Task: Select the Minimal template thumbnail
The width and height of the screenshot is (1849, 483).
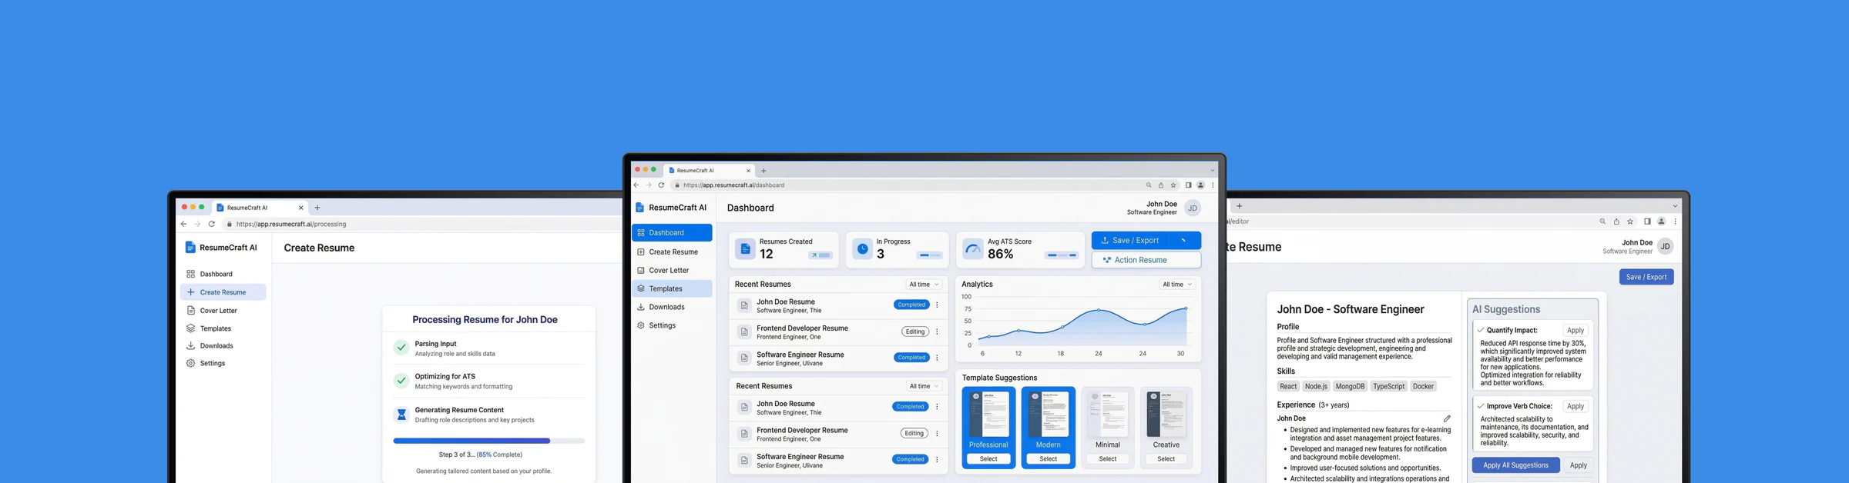Action: click(x=1107, y=415)
